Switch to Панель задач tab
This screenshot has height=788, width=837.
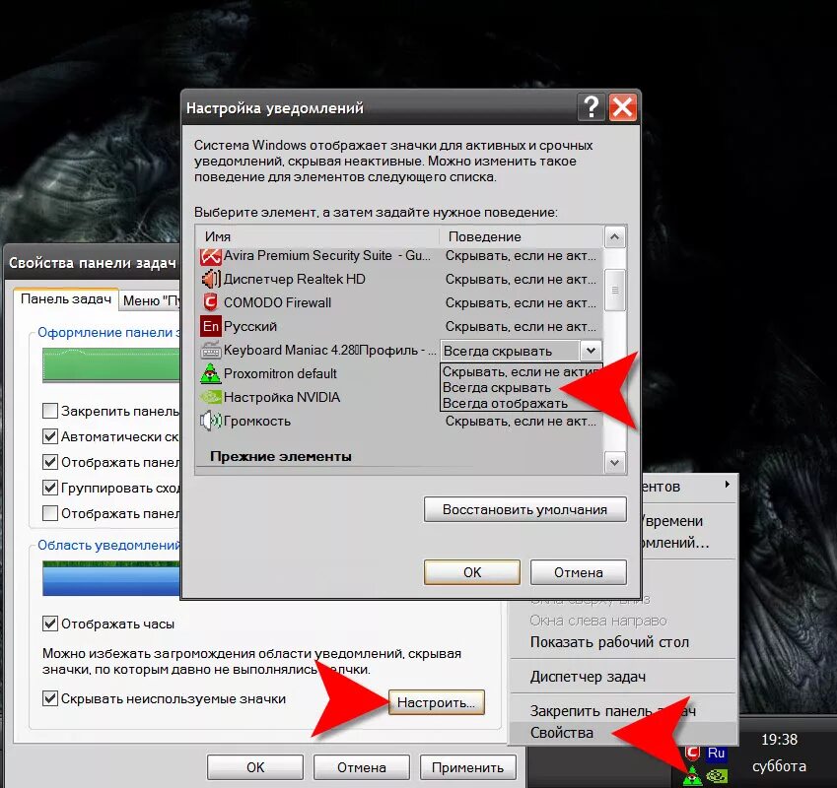pyautogui.click(x=66, y=299)
